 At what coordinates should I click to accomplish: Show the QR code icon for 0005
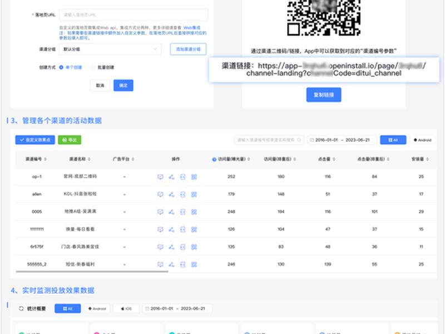click(x=194, y=212)
